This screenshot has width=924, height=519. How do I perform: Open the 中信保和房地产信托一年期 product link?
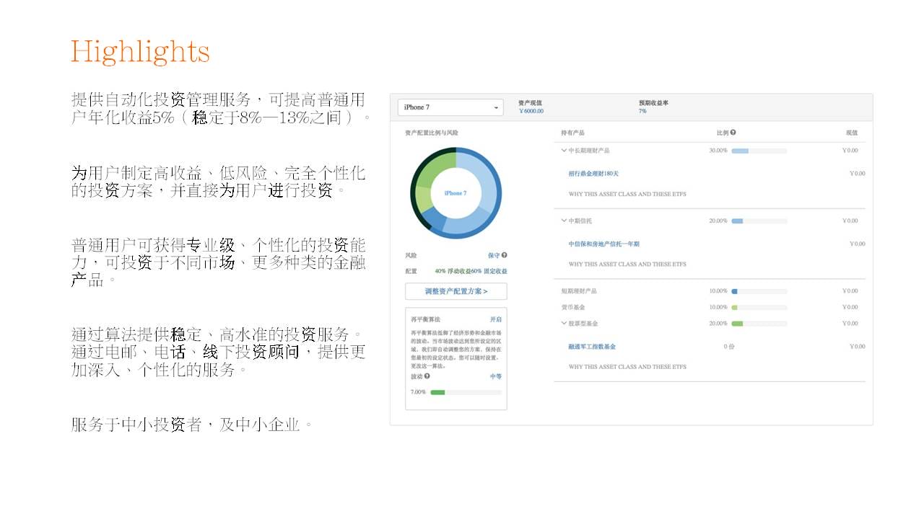pyautogui.click(x=603, y=244)
